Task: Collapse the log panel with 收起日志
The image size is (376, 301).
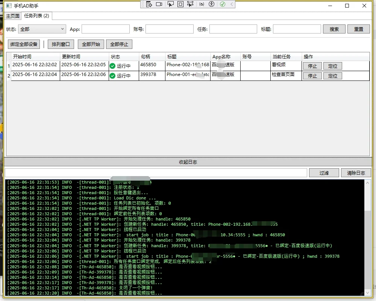Action: 188,162
